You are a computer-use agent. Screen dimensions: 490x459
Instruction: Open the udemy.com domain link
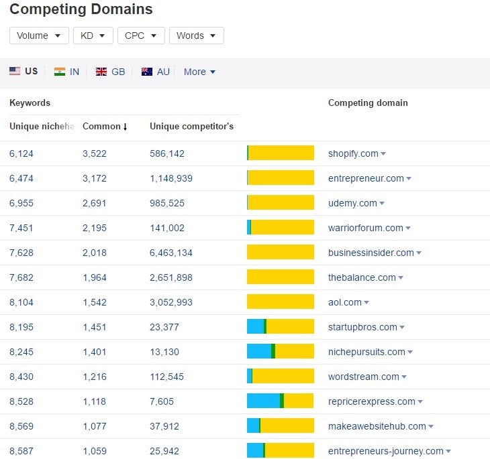click(352, 203)
